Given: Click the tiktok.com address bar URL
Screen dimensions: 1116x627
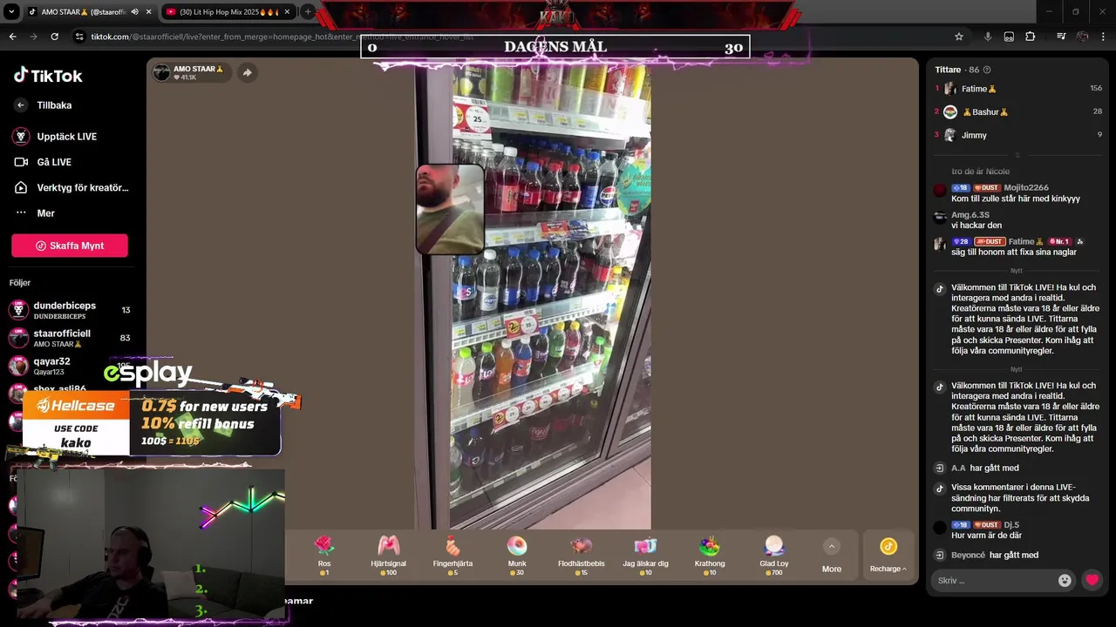Looking at the screenshot, I should (282, 37).
